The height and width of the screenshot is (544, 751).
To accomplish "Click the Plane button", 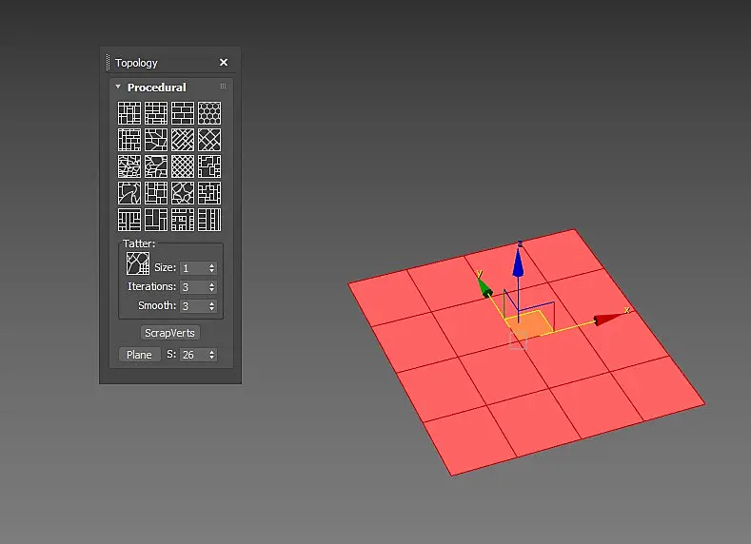I will point(139,355).
